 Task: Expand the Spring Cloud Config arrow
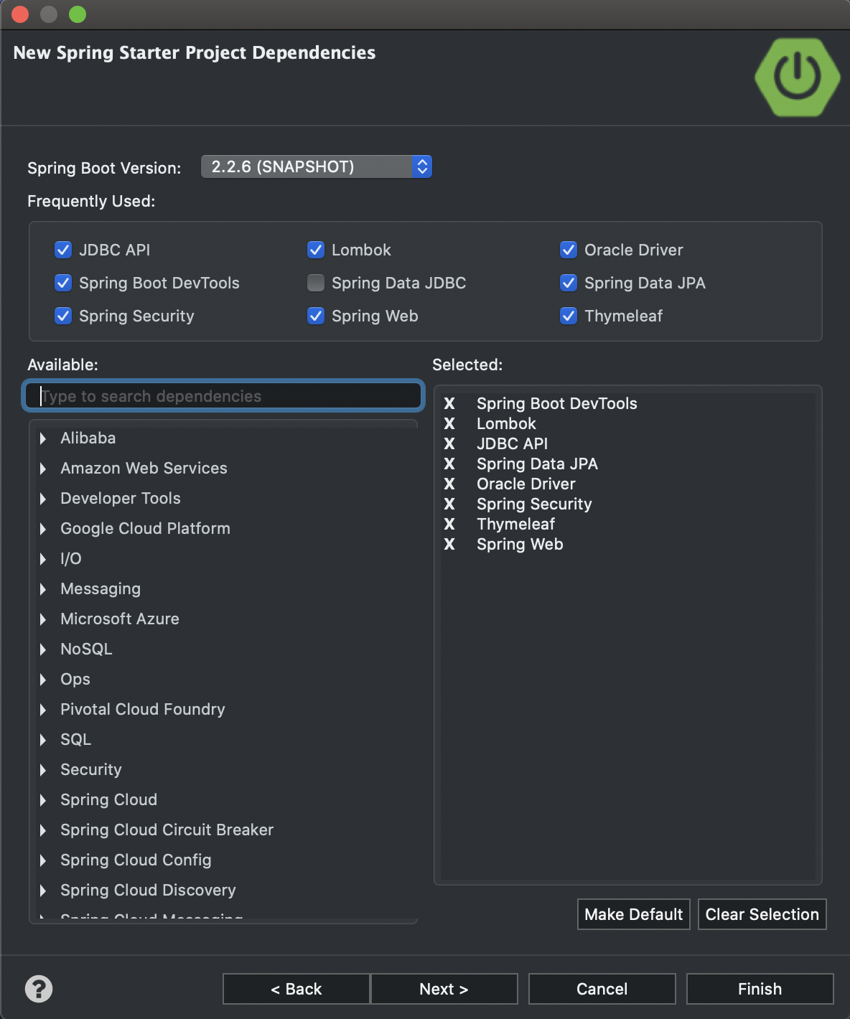pyautogui.click(x=43, y=860)
